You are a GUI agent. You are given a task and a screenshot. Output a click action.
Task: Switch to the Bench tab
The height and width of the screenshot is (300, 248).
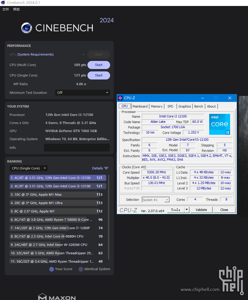click(x=199, y=106)
